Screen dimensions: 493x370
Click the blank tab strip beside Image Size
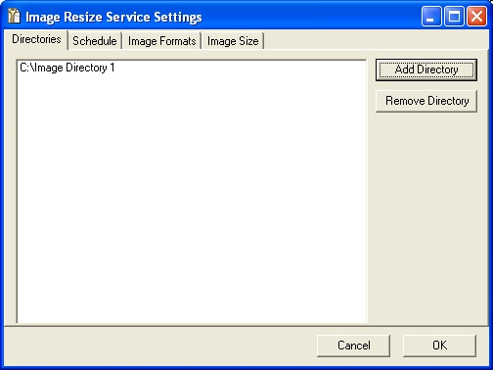pyautogui.click(x=375, y=40)
